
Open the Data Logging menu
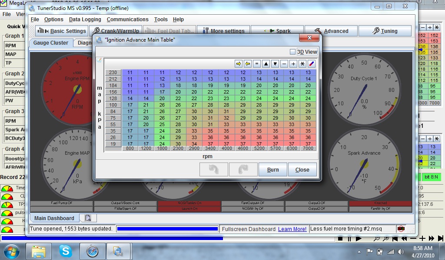click(x=85, y=19)
